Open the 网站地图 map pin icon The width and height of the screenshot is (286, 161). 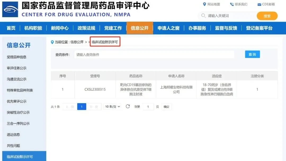point(204,4)
